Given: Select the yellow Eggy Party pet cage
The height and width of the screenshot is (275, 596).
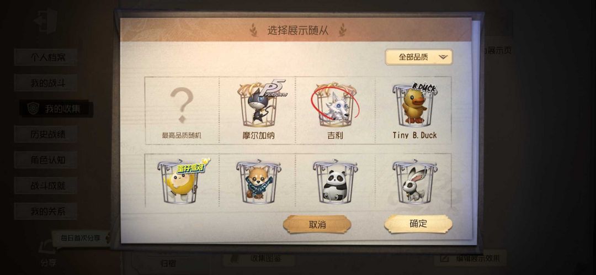Looking at the screenshot, I should [x=182, y=182].
